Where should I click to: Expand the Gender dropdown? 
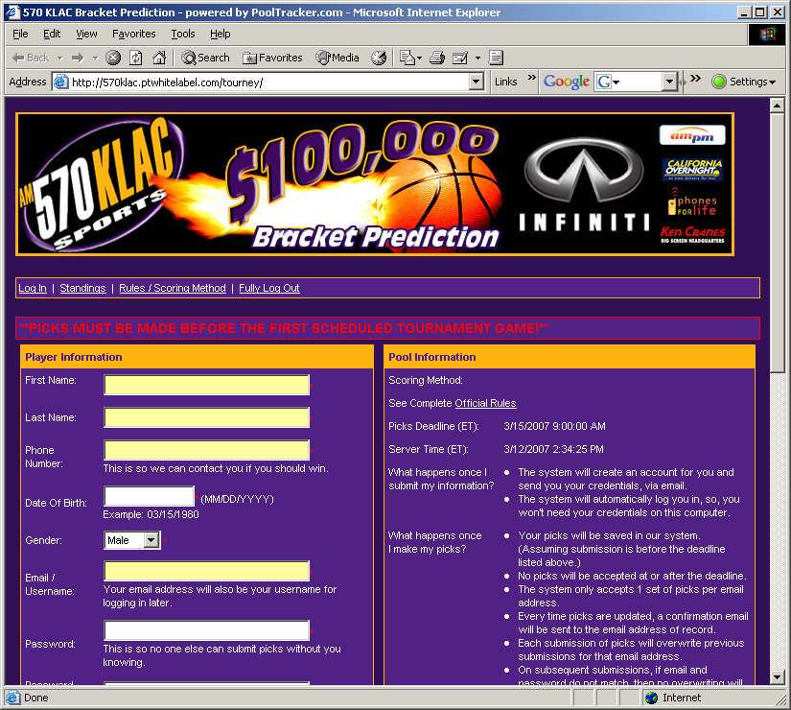151,540
